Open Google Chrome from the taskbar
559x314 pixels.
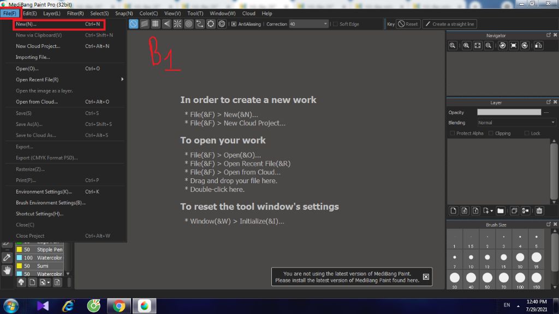click(x=118, y=306)
